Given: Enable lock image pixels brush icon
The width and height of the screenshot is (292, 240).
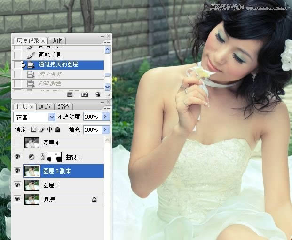Looking at the screenshot, I should [41, 129].
